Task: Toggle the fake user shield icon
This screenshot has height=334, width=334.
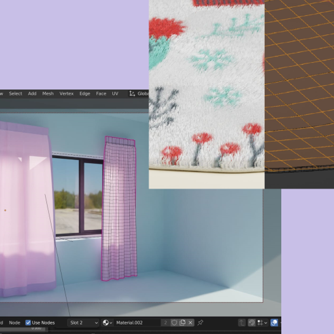Action: pyautogui.click(x=174, y=323)
